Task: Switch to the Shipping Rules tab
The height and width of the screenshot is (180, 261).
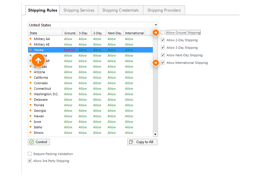Action: [x=42, y=10]
